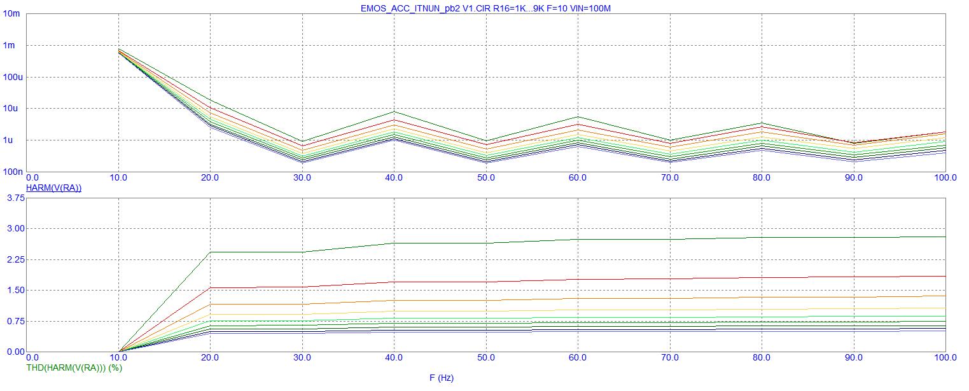
Task: Select the THD(HARM(V(RA))) (%) expression label
Action: pos(74,367)
